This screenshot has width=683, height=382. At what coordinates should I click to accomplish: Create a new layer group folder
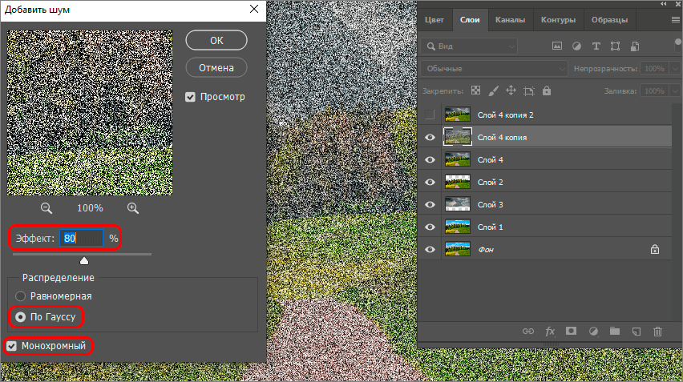(615, 330)
